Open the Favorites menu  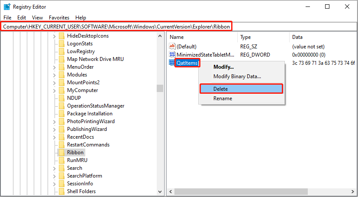(59, 18)
